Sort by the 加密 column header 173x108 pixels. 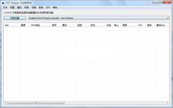pyautogui.click(x=83, y=25)
